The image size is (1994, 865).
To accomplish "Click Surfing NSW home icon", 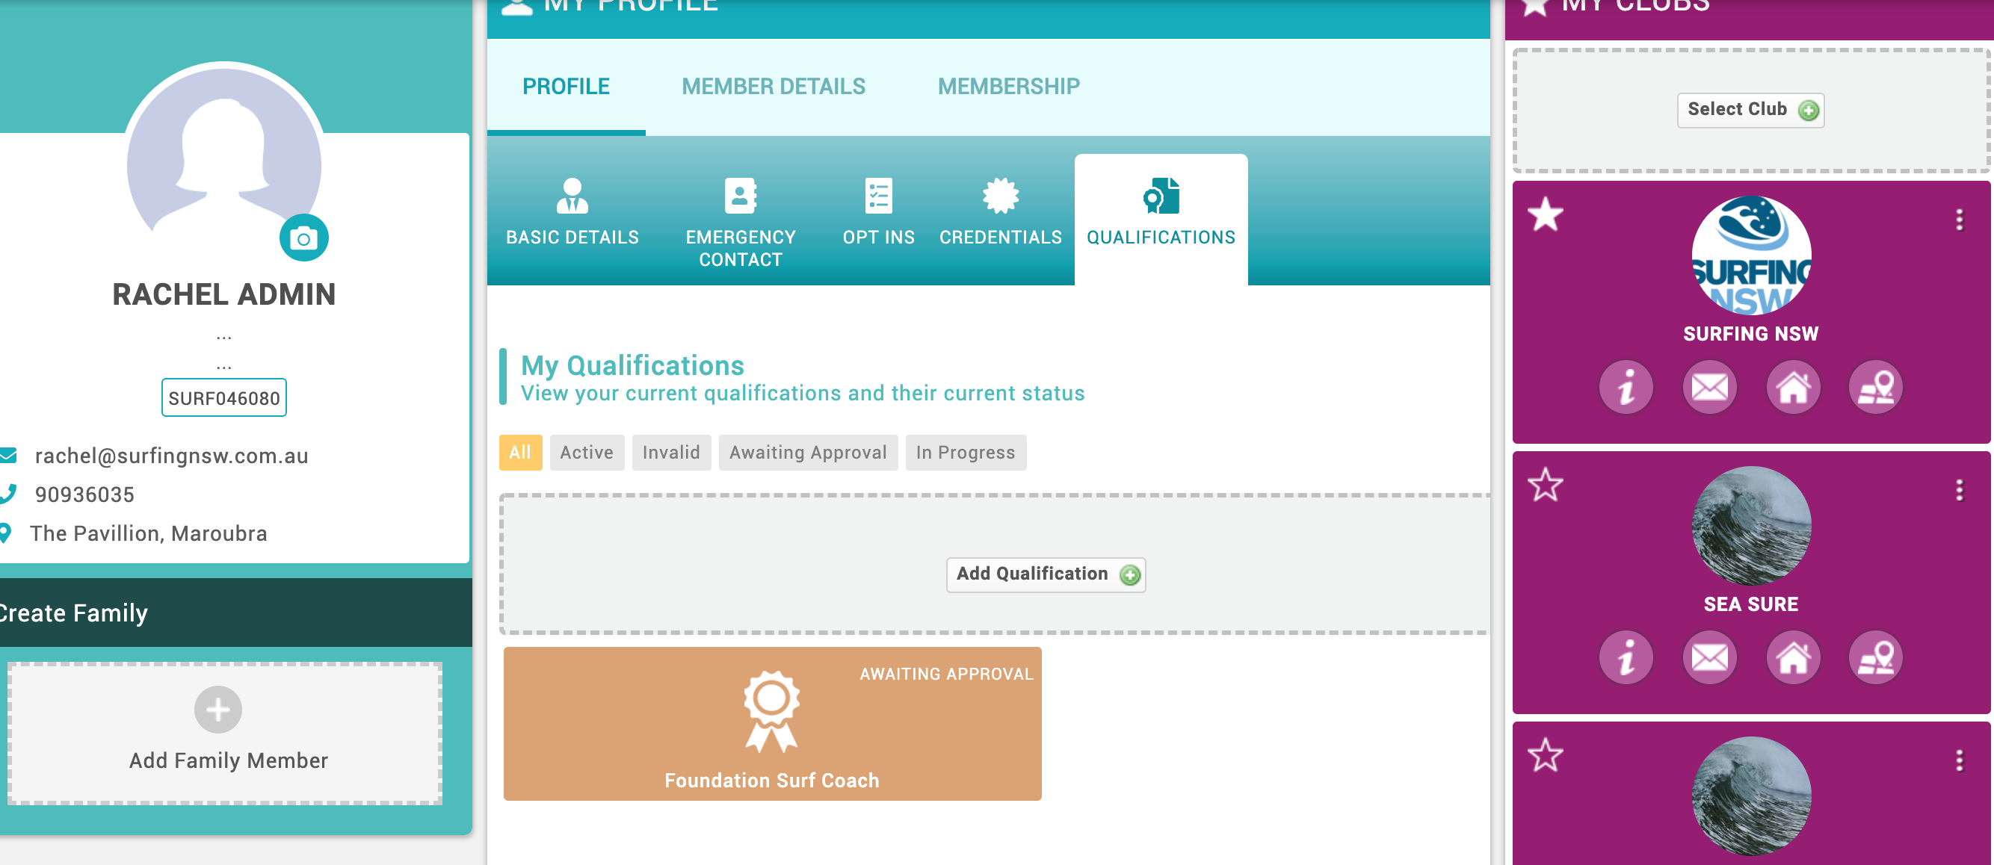I will tap(1793, 387).
